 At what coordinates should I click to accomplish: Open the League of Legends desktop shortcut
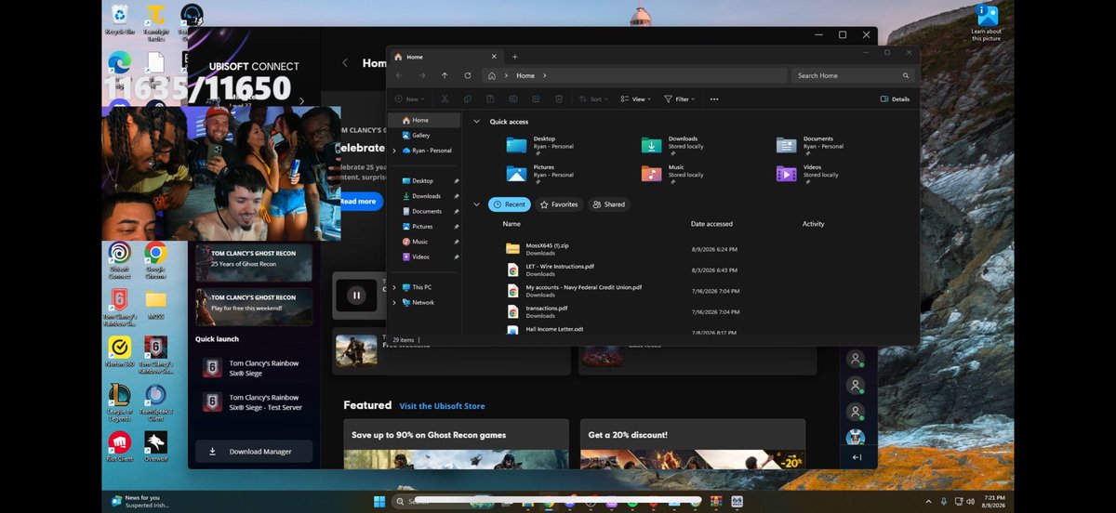[x=119, y=402]
